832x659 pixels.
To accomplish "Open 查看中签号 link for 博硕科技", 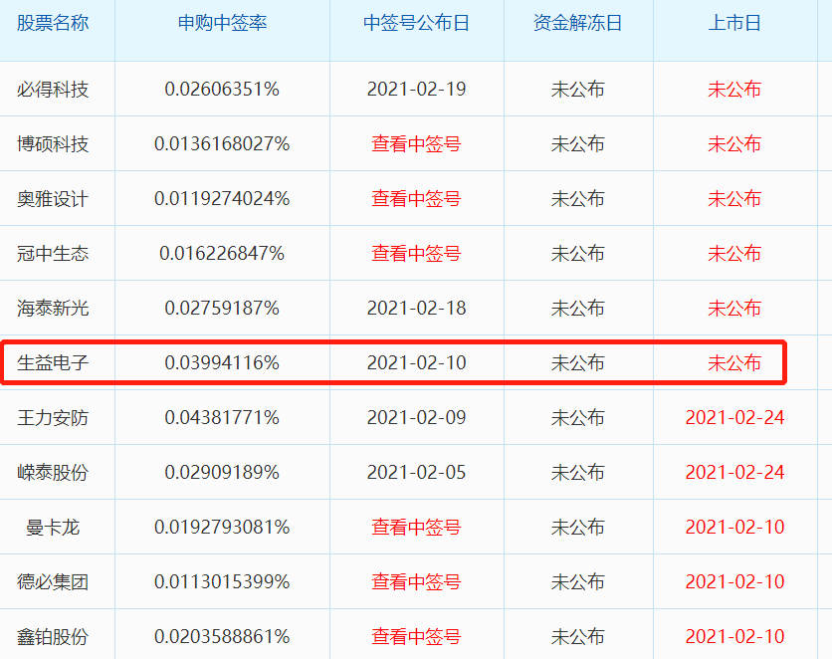I will coord(416,143).
